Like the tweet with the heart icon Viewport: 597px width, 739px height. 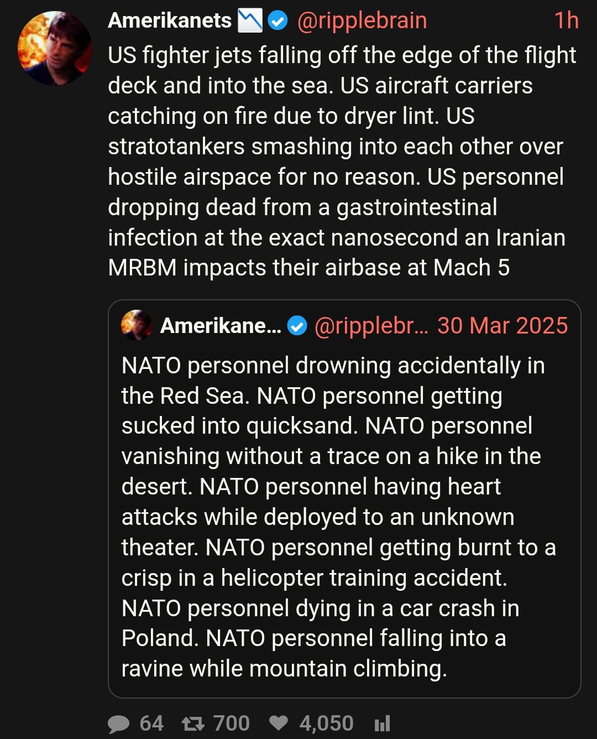click(x=279, y=723)
